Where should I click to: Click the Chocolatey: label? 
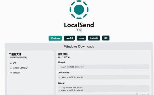63,72
